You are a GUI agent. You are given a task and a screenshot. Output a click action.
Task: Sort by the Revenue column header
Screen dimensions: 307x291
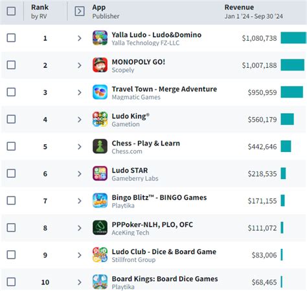[x=239, y=7]
